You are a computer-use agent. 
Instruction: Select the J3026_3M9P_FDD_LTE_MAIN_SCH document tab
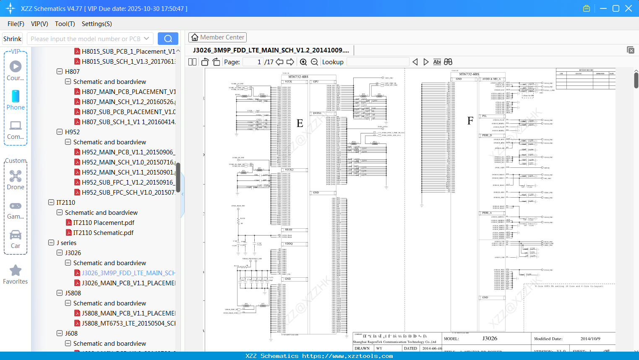(x=271, y=50)
